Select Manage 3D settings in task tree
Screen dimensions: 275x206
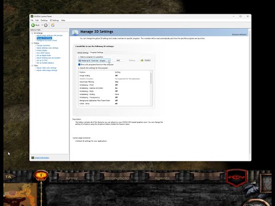(44, 38)
